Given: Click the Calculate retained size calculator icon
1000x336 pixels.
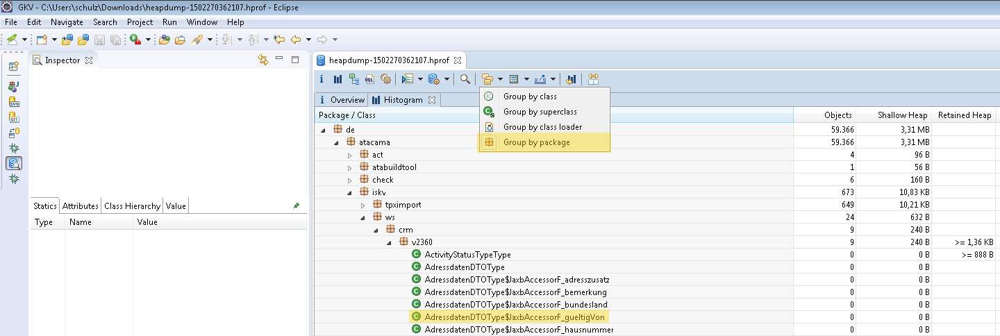Looking at the screenshot, I should (514, 79).
